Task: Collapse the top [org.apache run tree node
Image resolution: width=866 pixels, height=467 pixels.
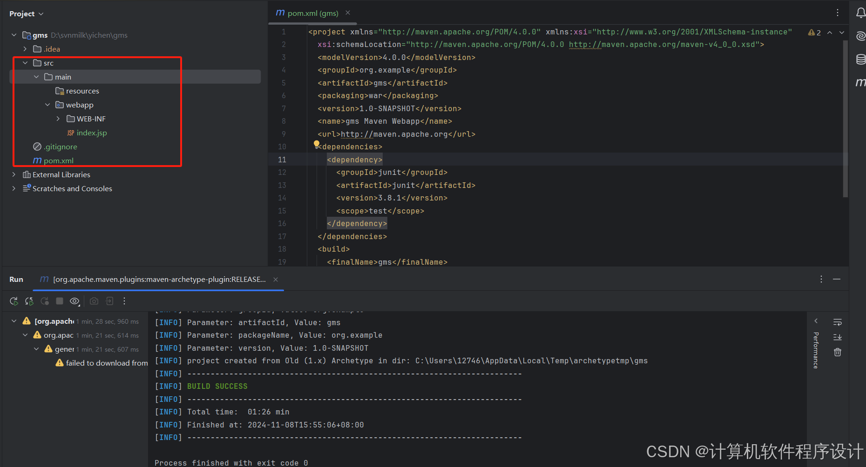Action: point(14,321)
